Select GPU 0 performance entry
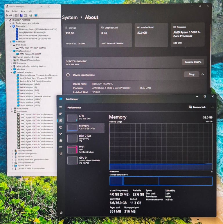Viewport: 223px width, 224px height. (85, 160)
